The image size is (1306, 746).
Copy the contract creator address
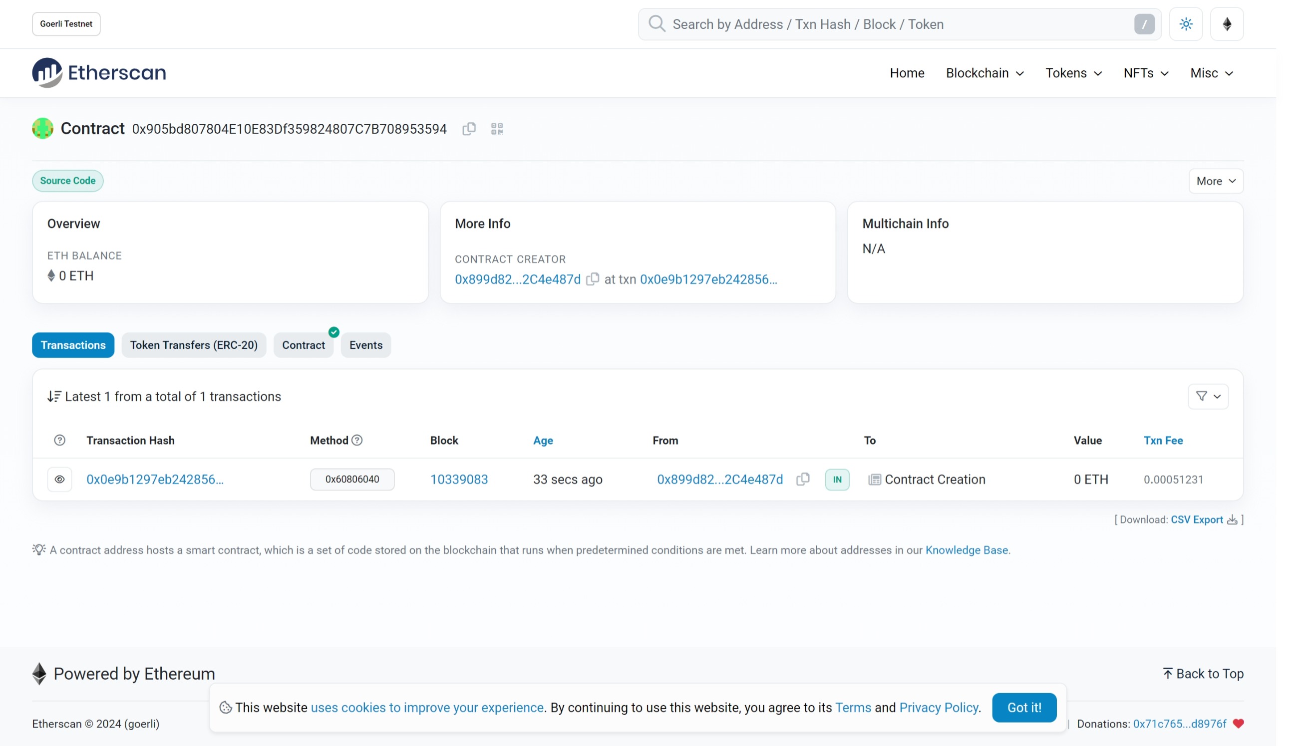[592, 279]
